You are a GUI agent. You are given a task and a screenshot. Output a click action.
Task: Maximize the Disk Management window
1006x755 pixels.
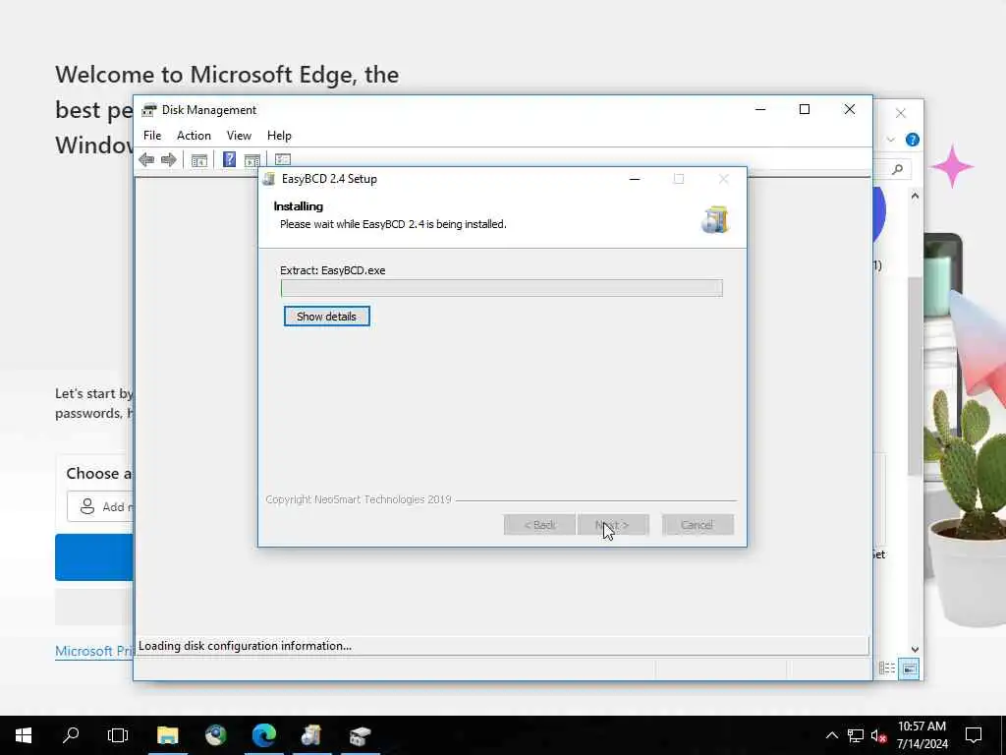pos(805,110)
